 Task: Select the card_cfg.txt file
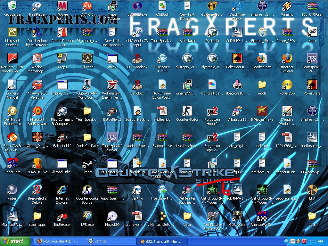[237, 137]
